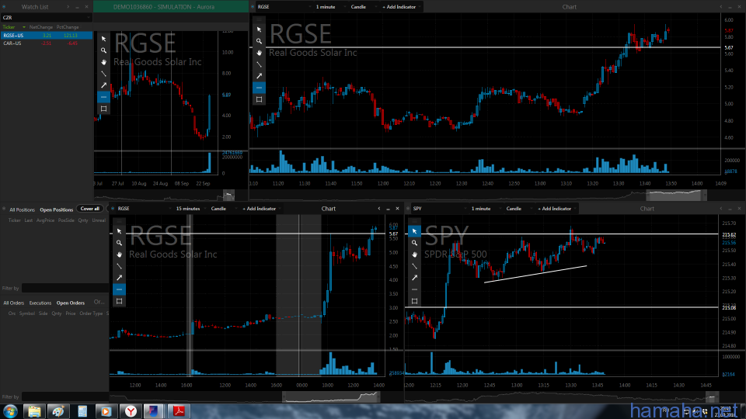Select the trend line tool in the 1 minute RGSE chart
746x419 pixels.
coord(259,64)
